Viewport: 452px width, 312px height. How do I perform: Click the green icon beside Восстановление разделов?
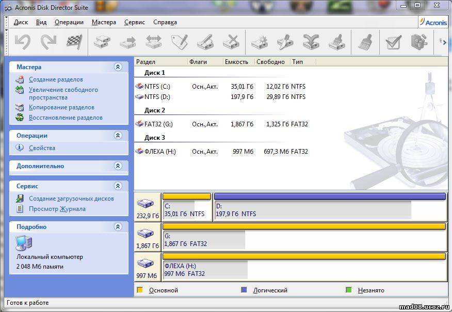[20, 117]
